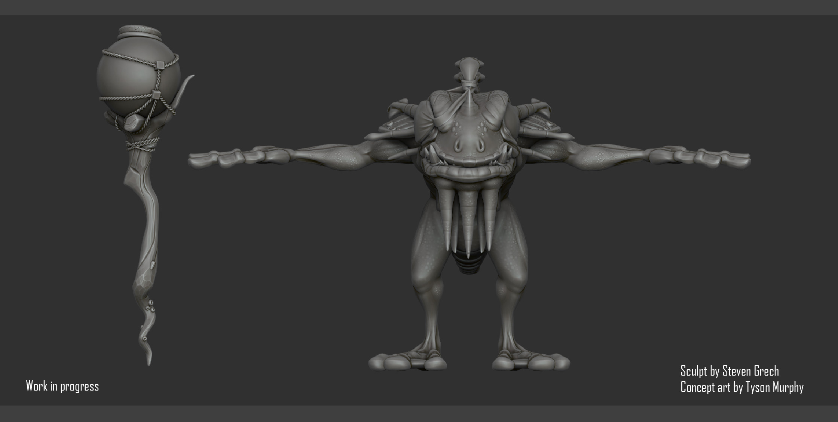Click the 'Concept art by Tyson Murphy' credit

pos(742,387)
